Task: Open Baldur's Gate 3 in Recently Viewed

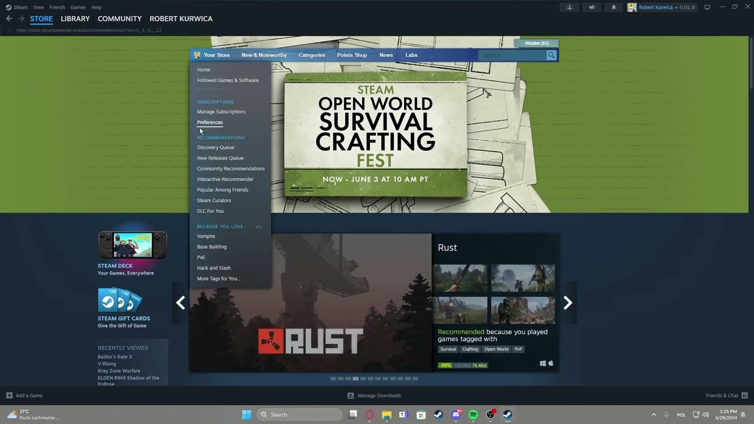Action: point(114,357)
